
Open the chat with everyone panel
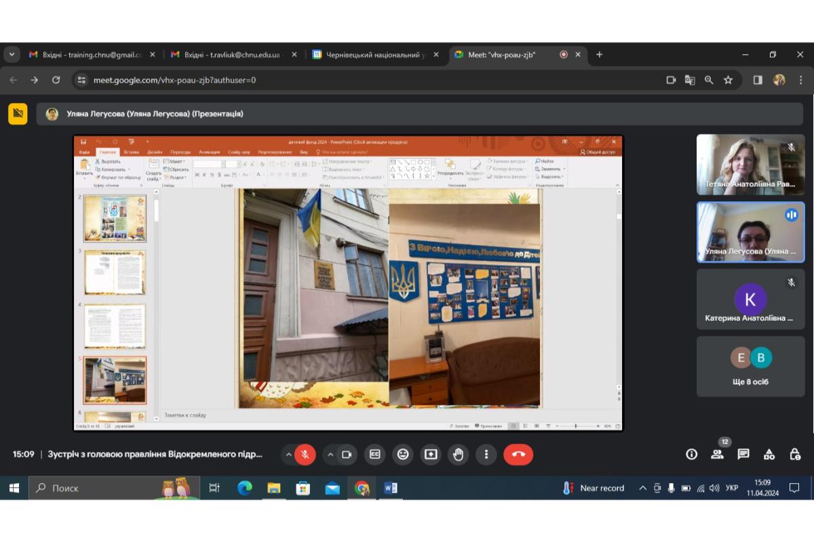click(743, 455)
